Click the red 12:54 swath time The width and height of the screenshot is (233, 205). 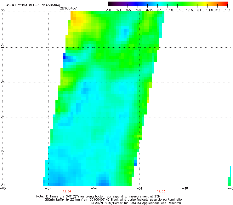click(67, 191)
